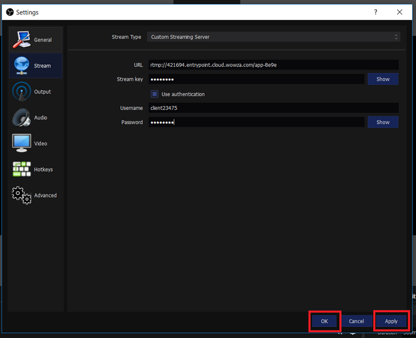416x338 pixels.
Task: Open Audio speaker icon settings
Action: coord(21,117)
